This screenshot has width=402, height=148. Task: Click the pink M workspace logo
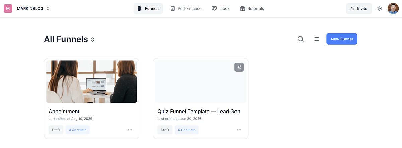(x=8, y=8)
